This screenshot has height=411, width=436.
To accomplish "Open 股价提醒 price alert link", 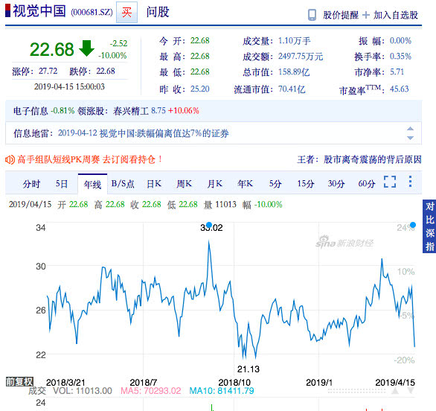I will (x=341, y=15).
